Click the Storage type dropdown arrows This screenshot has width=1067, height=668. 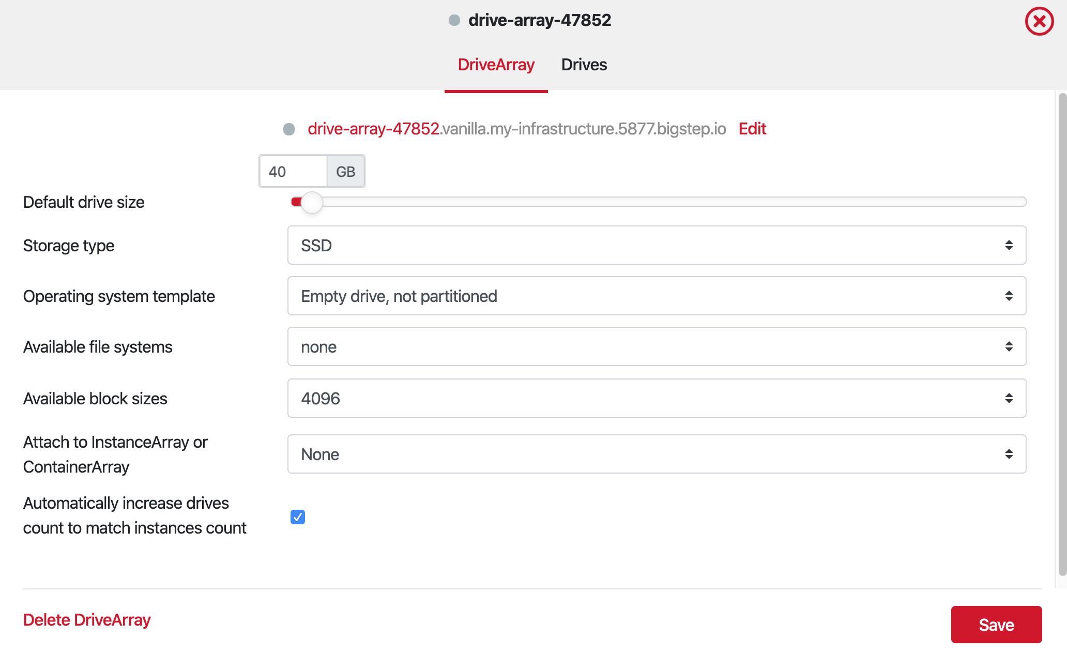(1009, 245)
